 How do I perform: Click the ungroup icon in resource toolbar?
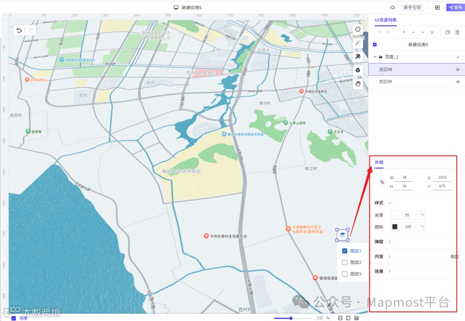(388, 32)
